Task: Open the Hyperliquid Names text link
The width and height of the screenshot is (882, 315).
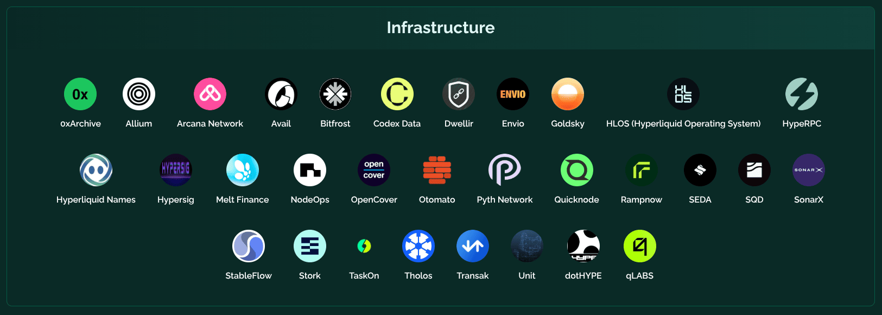Action: [96, 200]
